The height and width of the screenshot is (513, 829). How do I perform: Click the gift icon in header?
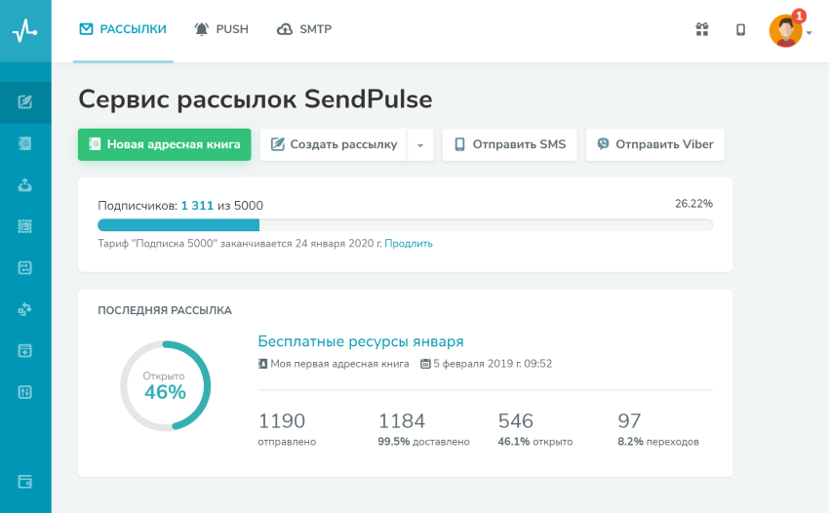[702, 29]
